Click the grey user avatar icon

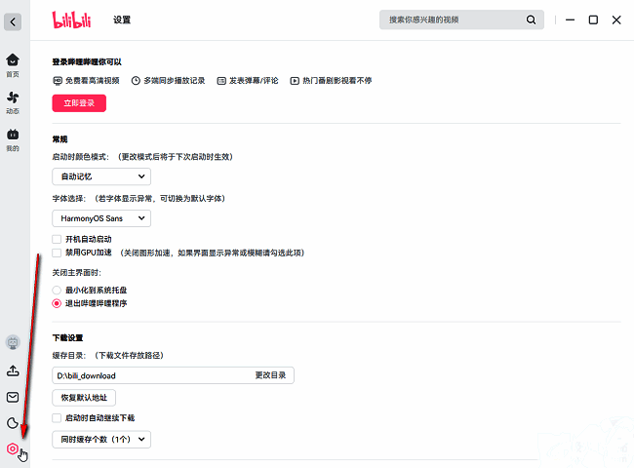point(13,343)
